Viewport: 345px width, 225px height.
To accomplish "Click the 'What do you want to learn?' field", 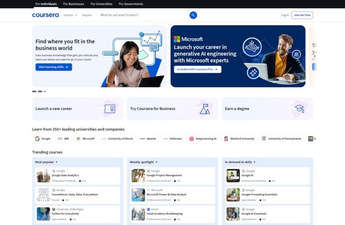I will tap(143, 15).
